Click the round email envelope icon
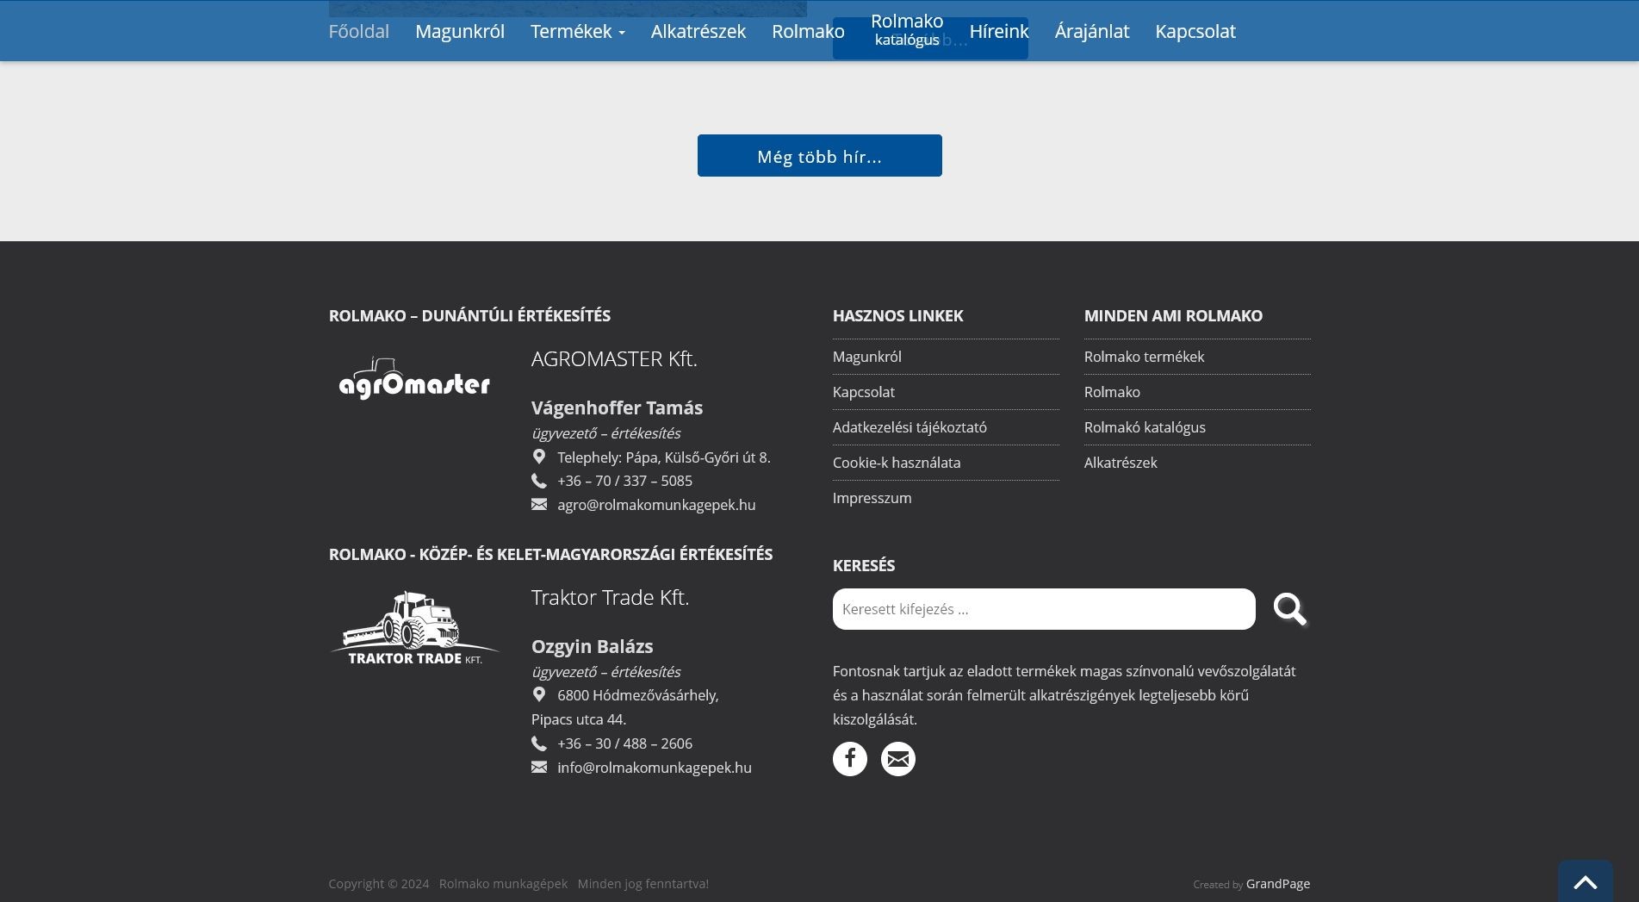This screenshot has height=902, width=1639. 897,759
